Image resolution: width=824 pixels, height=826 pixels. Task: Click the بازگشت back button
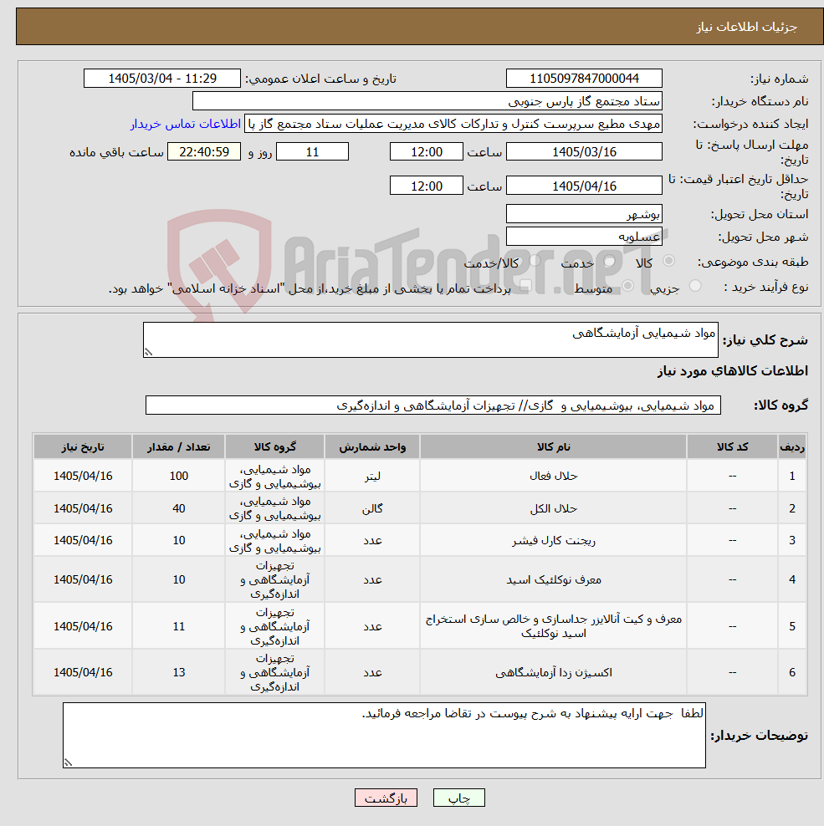[386, 798]
